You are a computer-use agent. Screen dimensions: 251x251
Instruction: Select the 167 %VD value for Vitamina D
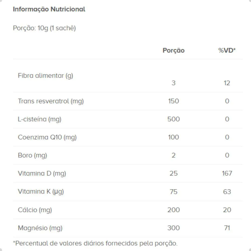pos(227,173)
